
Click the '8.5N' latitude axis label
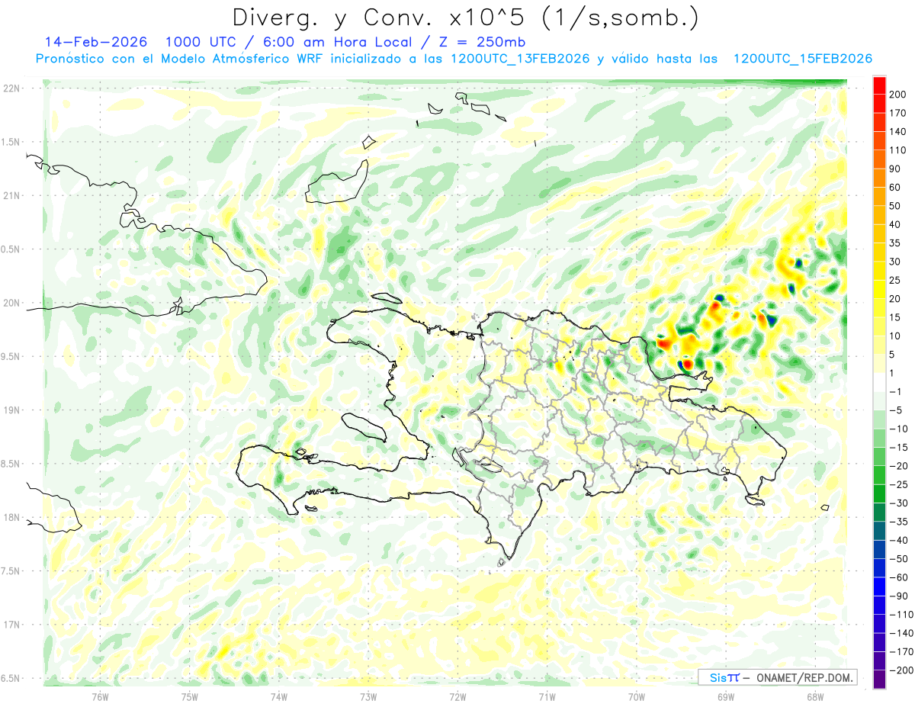(x=11, y=464)
